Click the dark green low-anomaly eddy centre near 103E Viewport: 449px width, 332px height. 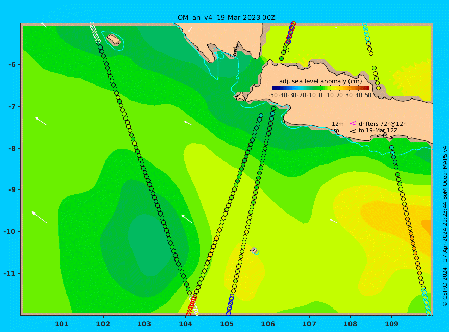coord(149,245)
